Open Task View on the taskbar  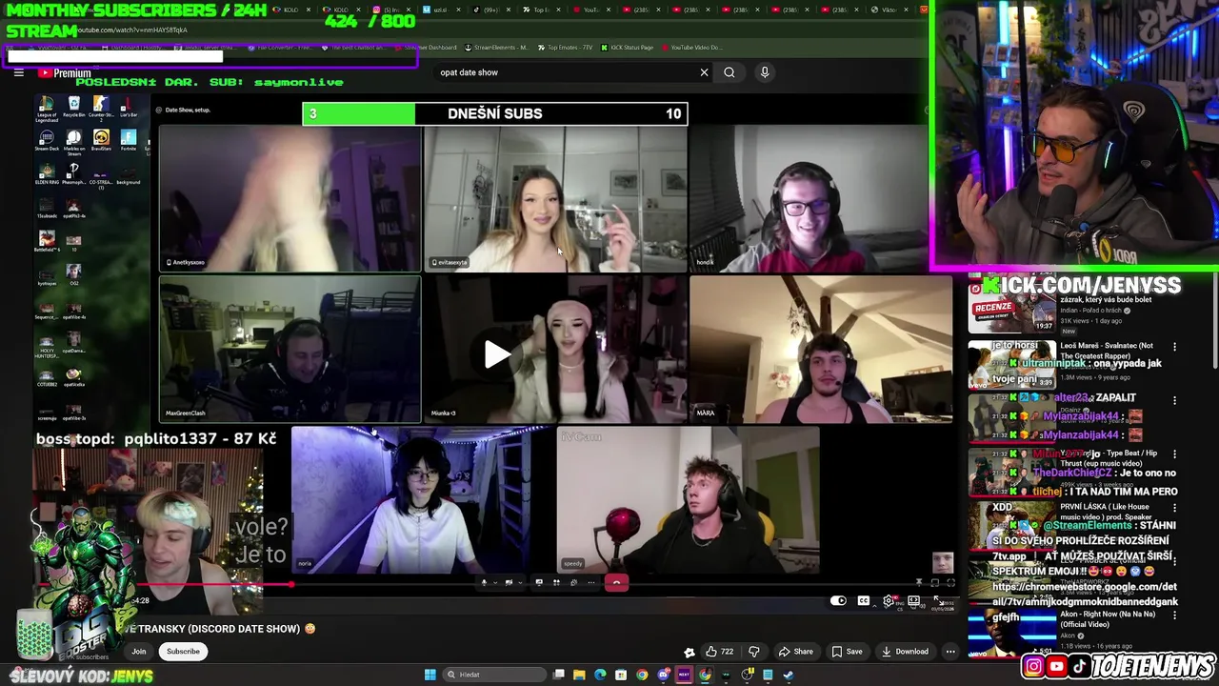pos(558,675)
